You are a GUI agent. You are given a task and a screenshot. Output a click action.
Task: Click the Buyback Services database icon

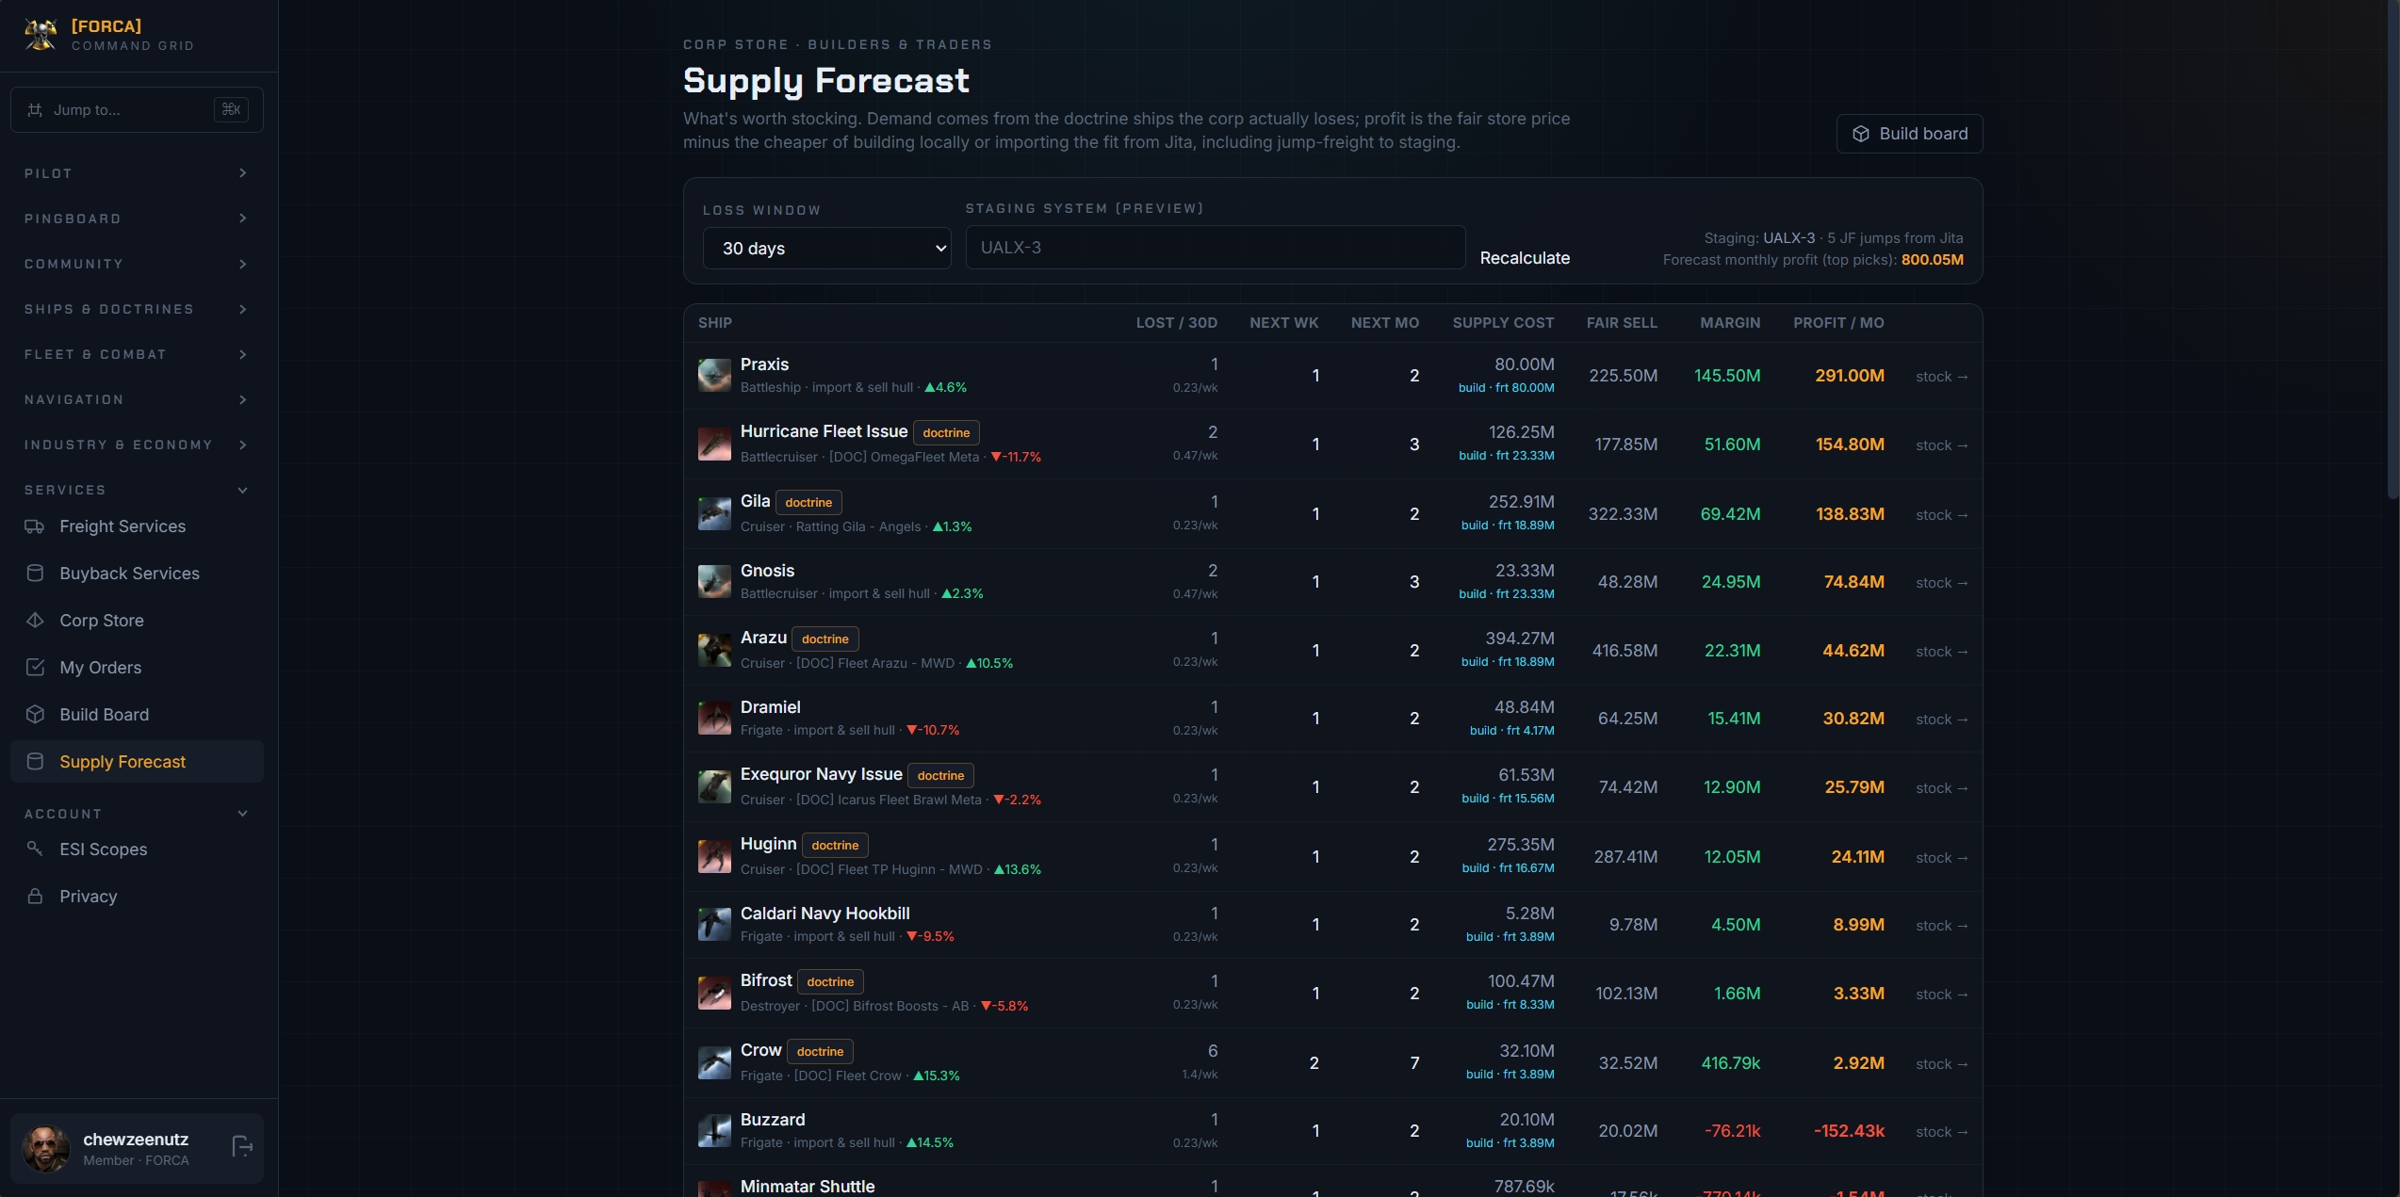(35, 574)
